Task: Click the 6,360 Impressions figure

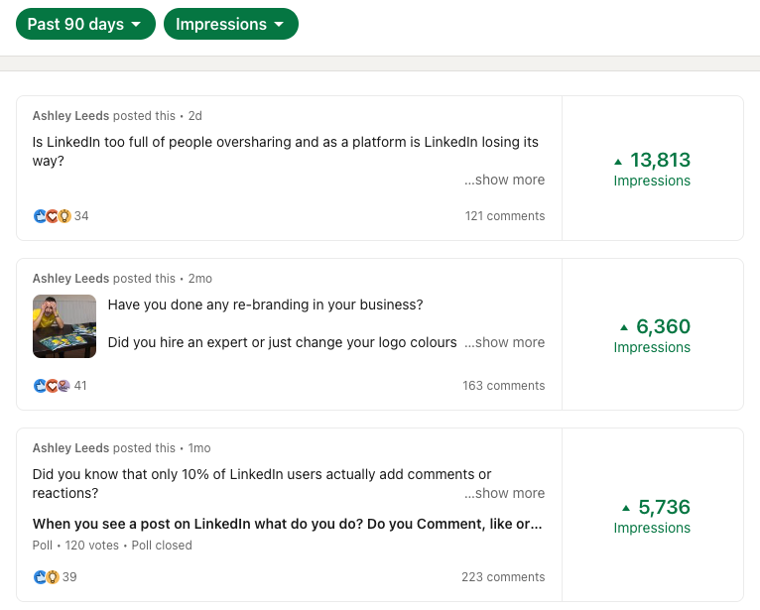Action: click(x=663, y=327)
